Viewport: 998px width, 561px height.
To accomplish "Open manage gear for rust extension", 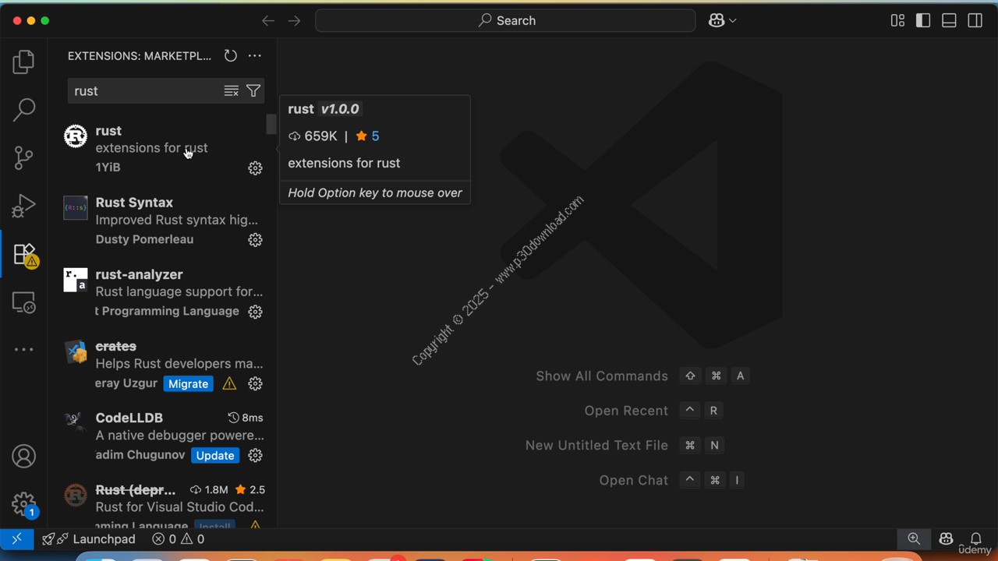I will [x=255, y=168].
